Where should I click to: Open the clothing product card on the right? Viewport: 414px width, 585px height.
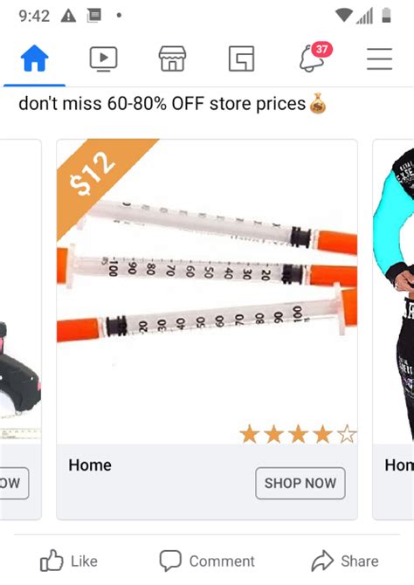point(393,329)
